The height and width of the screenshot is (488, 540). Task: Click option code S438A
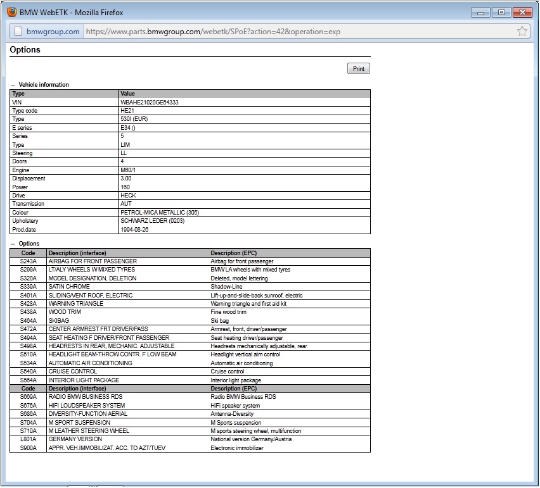[29, 312]
